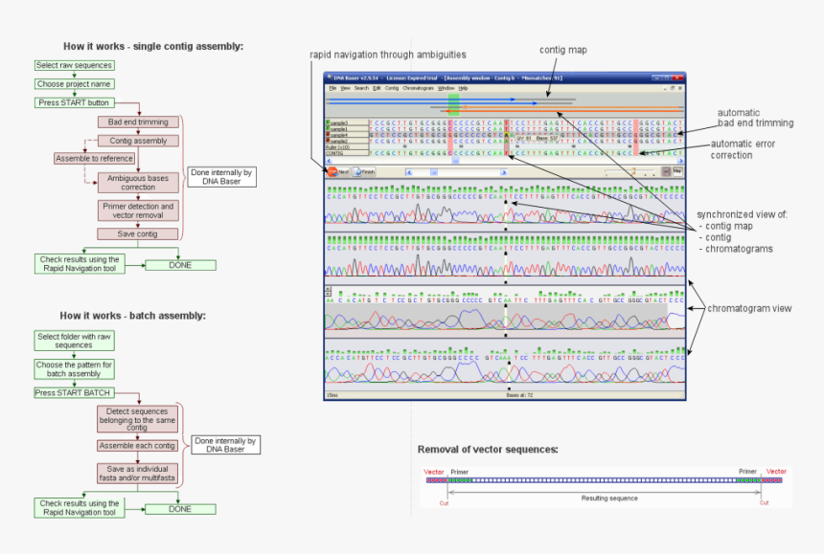Select the CONTIG row label

pos(347,153)
